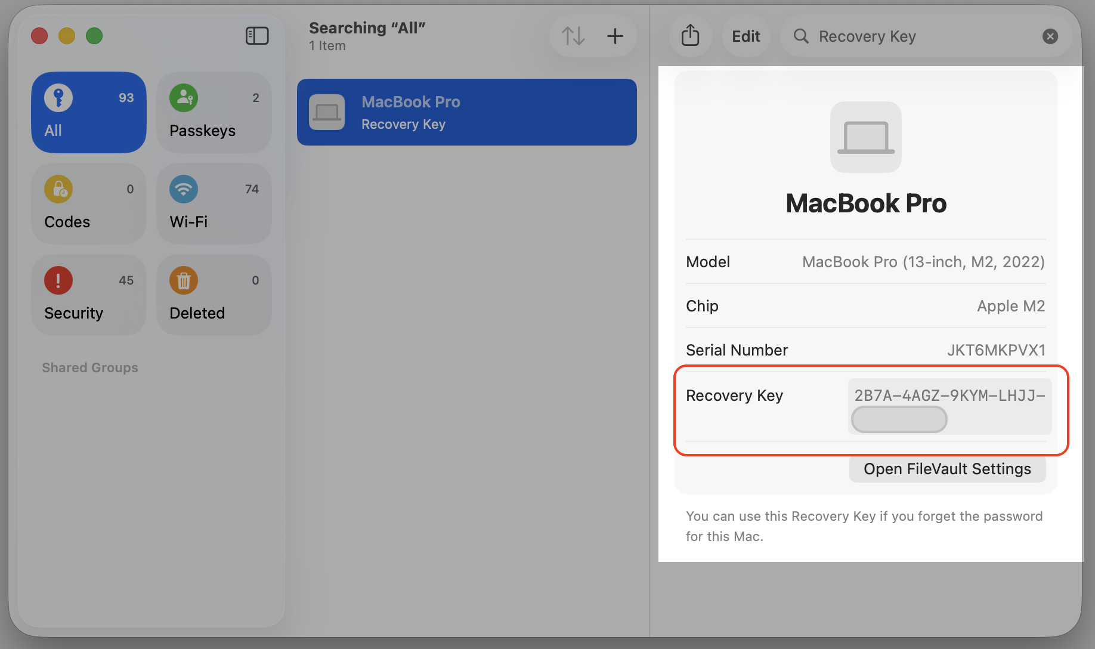Select MacBook Pro Recovery Key list item
Image resolution: width=1095 pixels, height=649 pixels.
[467, 112]
